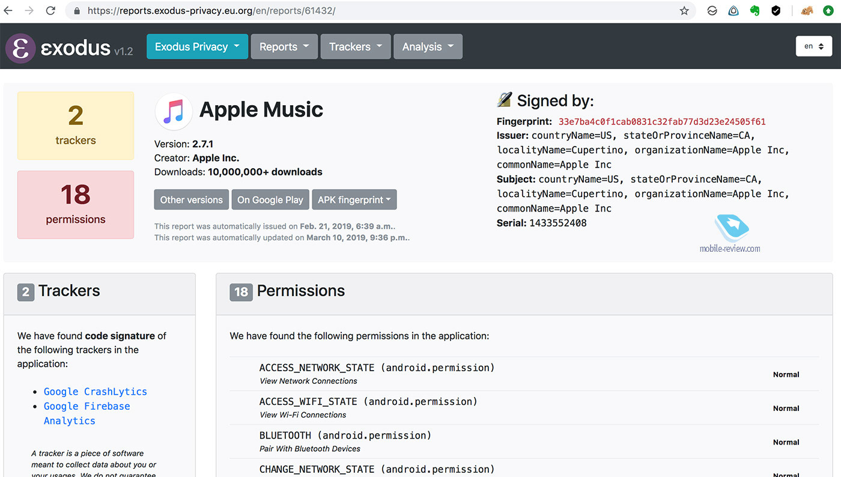The image size is (841, 477).
Task: Click the Apple Music title text
Action: 261,110
